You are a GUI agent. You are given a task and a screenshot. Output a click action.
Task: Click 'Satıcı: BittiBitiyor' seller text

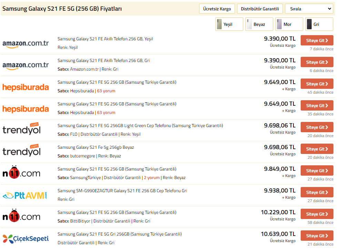[74, 221]
